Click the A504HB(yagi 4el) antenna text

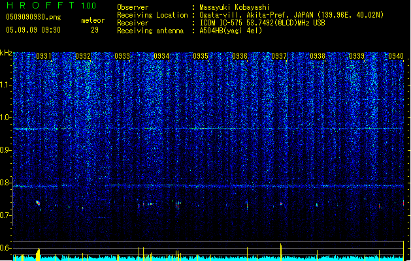click(x=231, y=31)
